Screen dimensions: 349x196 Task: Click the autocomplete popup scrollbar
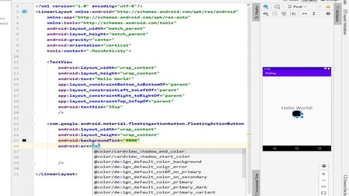[x=244, y=163]
